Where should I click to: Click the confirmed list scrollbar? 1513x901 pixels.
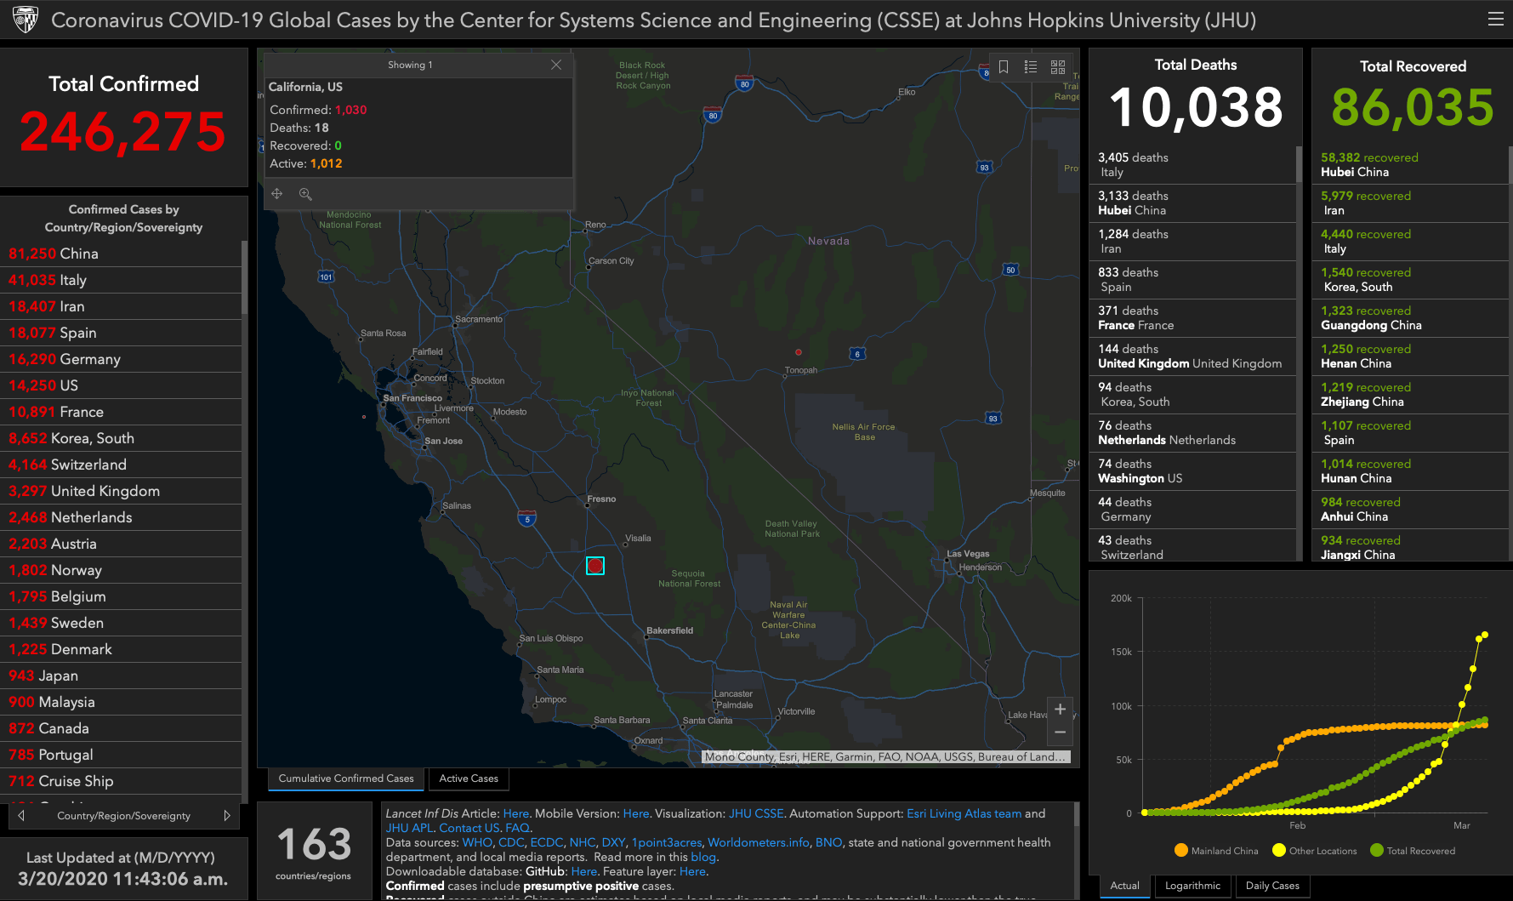pos(245,277)
